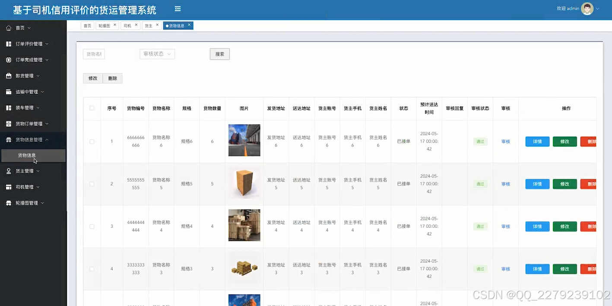Screen dimensions: 612x306
Task: Click the 审核 link in row 2
Action: [506, 184]
